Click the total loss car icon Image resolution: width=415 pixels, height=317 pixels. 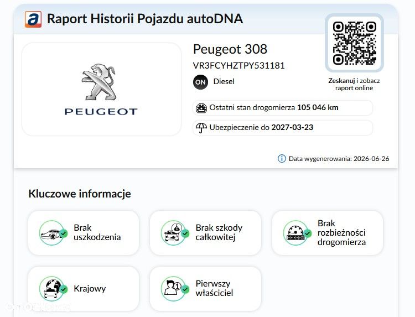tap(175, 233)
